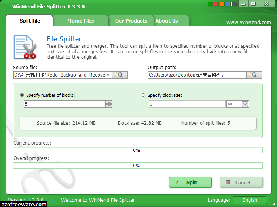The width and height of the screenshot is (277, 207).
Task: Close the WinMend File Splitter window
Action: pos(266,4)
